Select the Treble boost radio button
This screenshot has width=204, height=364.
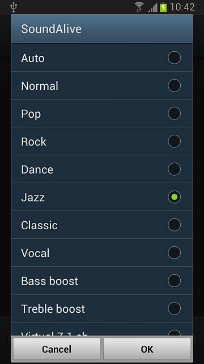coord(174,308)
